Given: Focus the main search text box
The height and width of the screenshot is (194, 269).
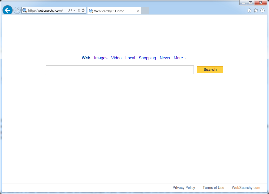Looking at the screenshot, I should tap(120, 70).
